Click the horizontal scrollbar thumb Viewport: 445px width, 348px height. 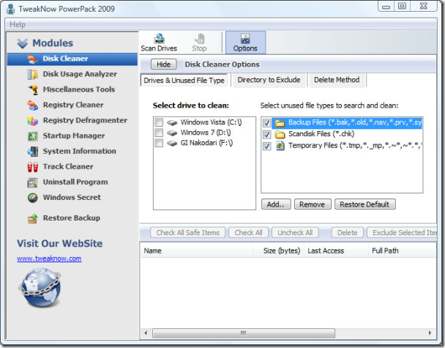pos(244,333)
